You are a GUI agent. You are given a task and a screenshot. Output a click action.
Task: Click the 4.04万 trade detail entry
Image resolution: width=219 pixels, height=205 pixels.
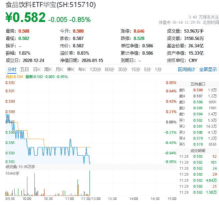[211, 180]
